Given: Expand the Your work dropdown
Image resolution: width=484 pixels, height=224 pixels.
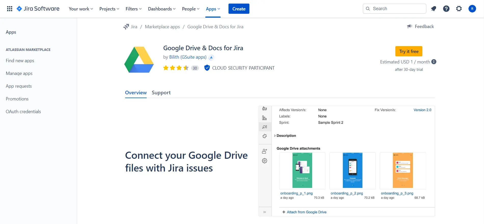Looking at the screenshot, I should (81, 9).
